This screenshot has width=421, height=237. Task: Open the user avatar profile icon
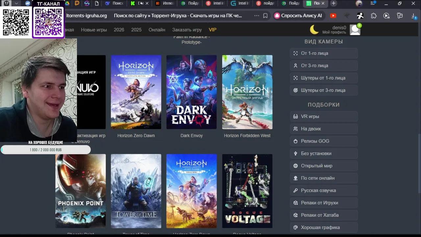tap(355, 30)
